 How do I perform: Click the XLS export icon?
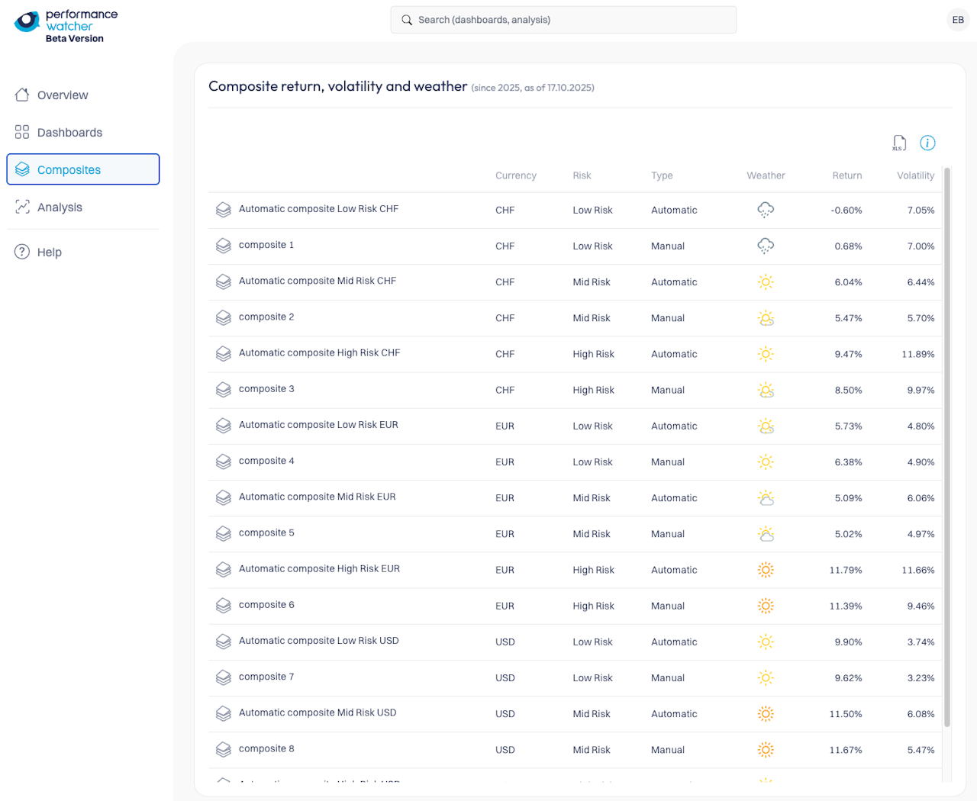click(x=899, y=143)
